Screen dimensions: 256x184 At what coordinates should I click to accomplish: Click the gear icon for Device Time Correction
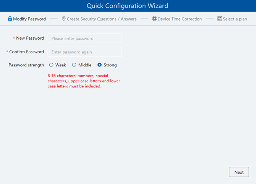[x=154, y=19]
